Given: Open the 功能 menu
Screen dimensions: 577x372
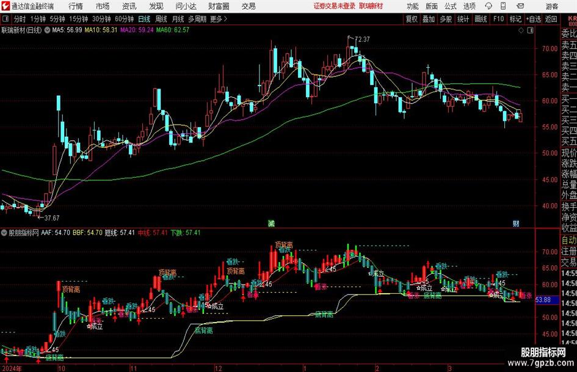Looking at the screenshot, I should pyautogui.click(x=413, y=6).
